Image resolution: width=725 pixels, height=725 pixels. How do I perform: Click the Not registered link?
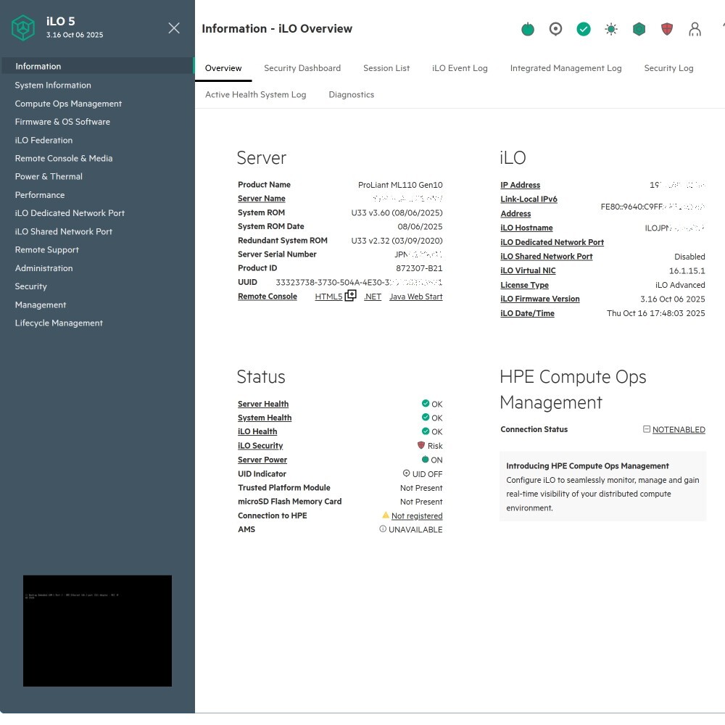pos(416,516)
